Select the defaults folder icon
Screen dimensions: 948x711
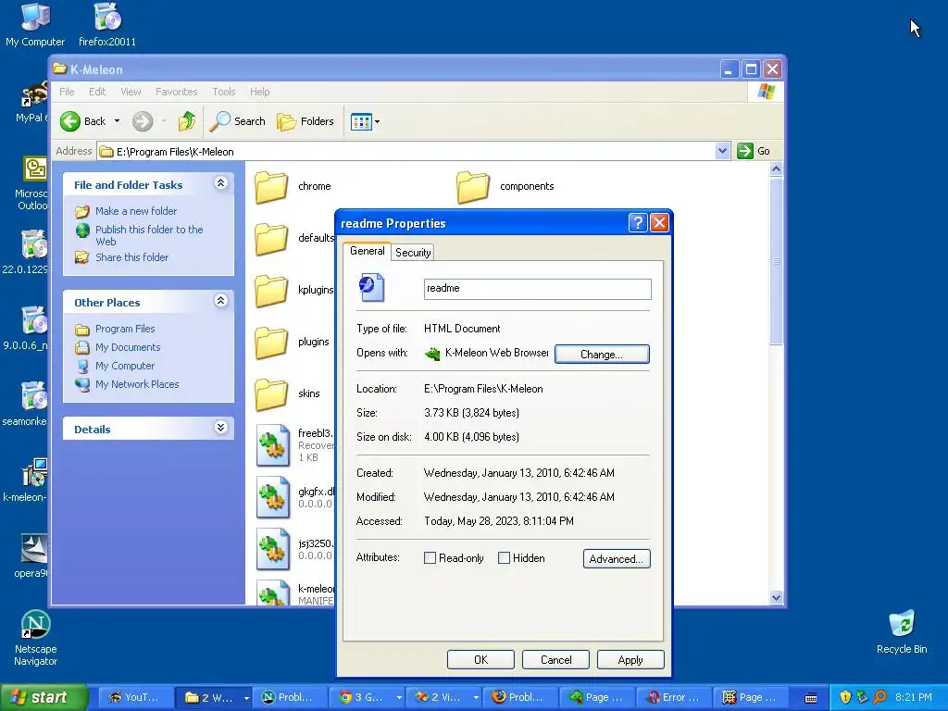[271, 238]
